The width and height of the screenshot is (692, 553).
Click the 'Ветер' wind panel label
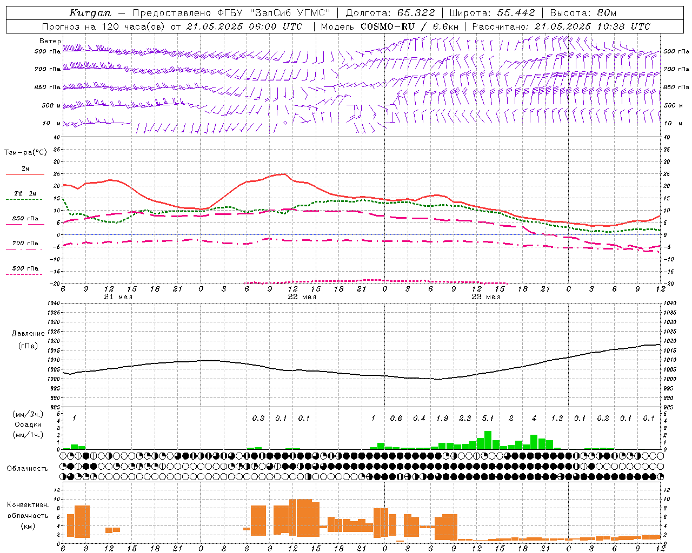point(50,41)
